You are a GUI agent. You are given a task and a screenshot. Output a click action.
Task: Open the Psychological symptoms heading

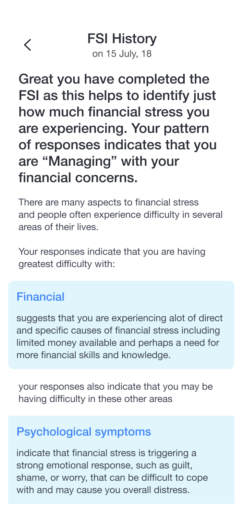coord(84,431)
